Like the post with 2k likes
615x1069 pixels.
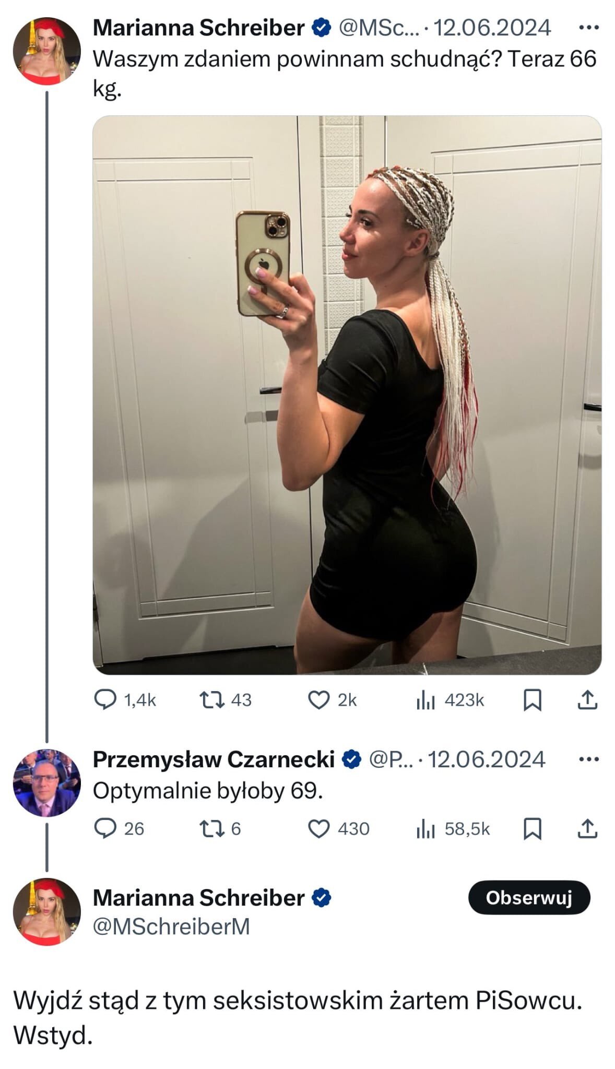pyautogui.click(x=318, y=699)
